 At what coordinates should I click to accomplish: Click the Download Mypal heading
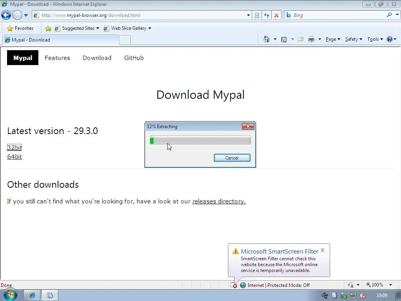[200, 95]
